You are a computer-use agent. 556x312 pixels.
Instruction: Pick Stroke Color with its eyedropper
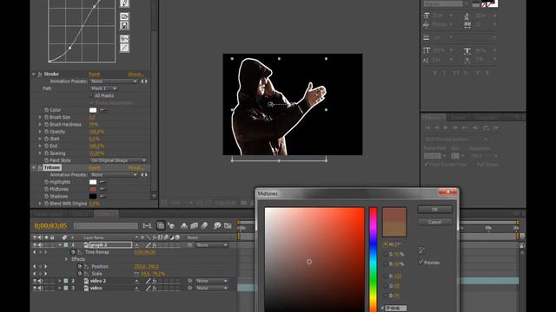coord(103,110)
